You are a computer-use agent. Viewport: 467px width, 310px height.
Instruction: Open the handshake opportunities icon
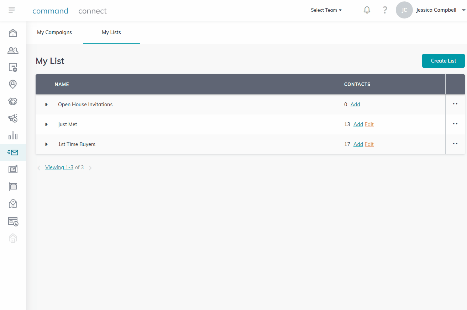(13, 101)
